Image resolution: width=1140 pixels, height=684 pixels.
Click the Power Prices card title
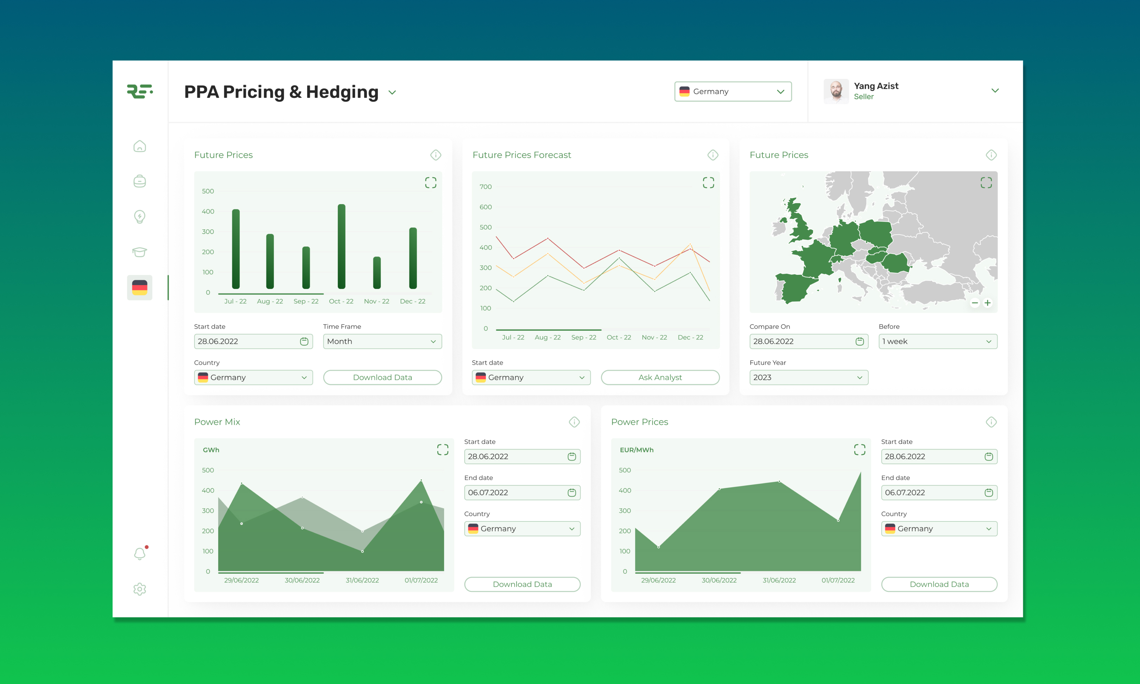(640, 422)
